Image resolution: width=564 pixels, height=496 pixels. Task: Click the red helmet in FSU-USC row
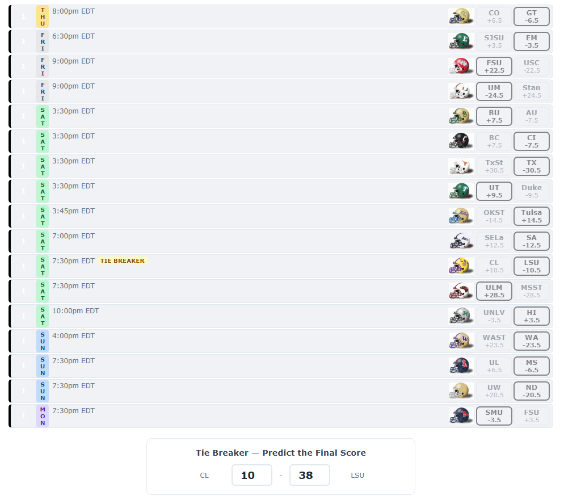click(x=460, y=66)
